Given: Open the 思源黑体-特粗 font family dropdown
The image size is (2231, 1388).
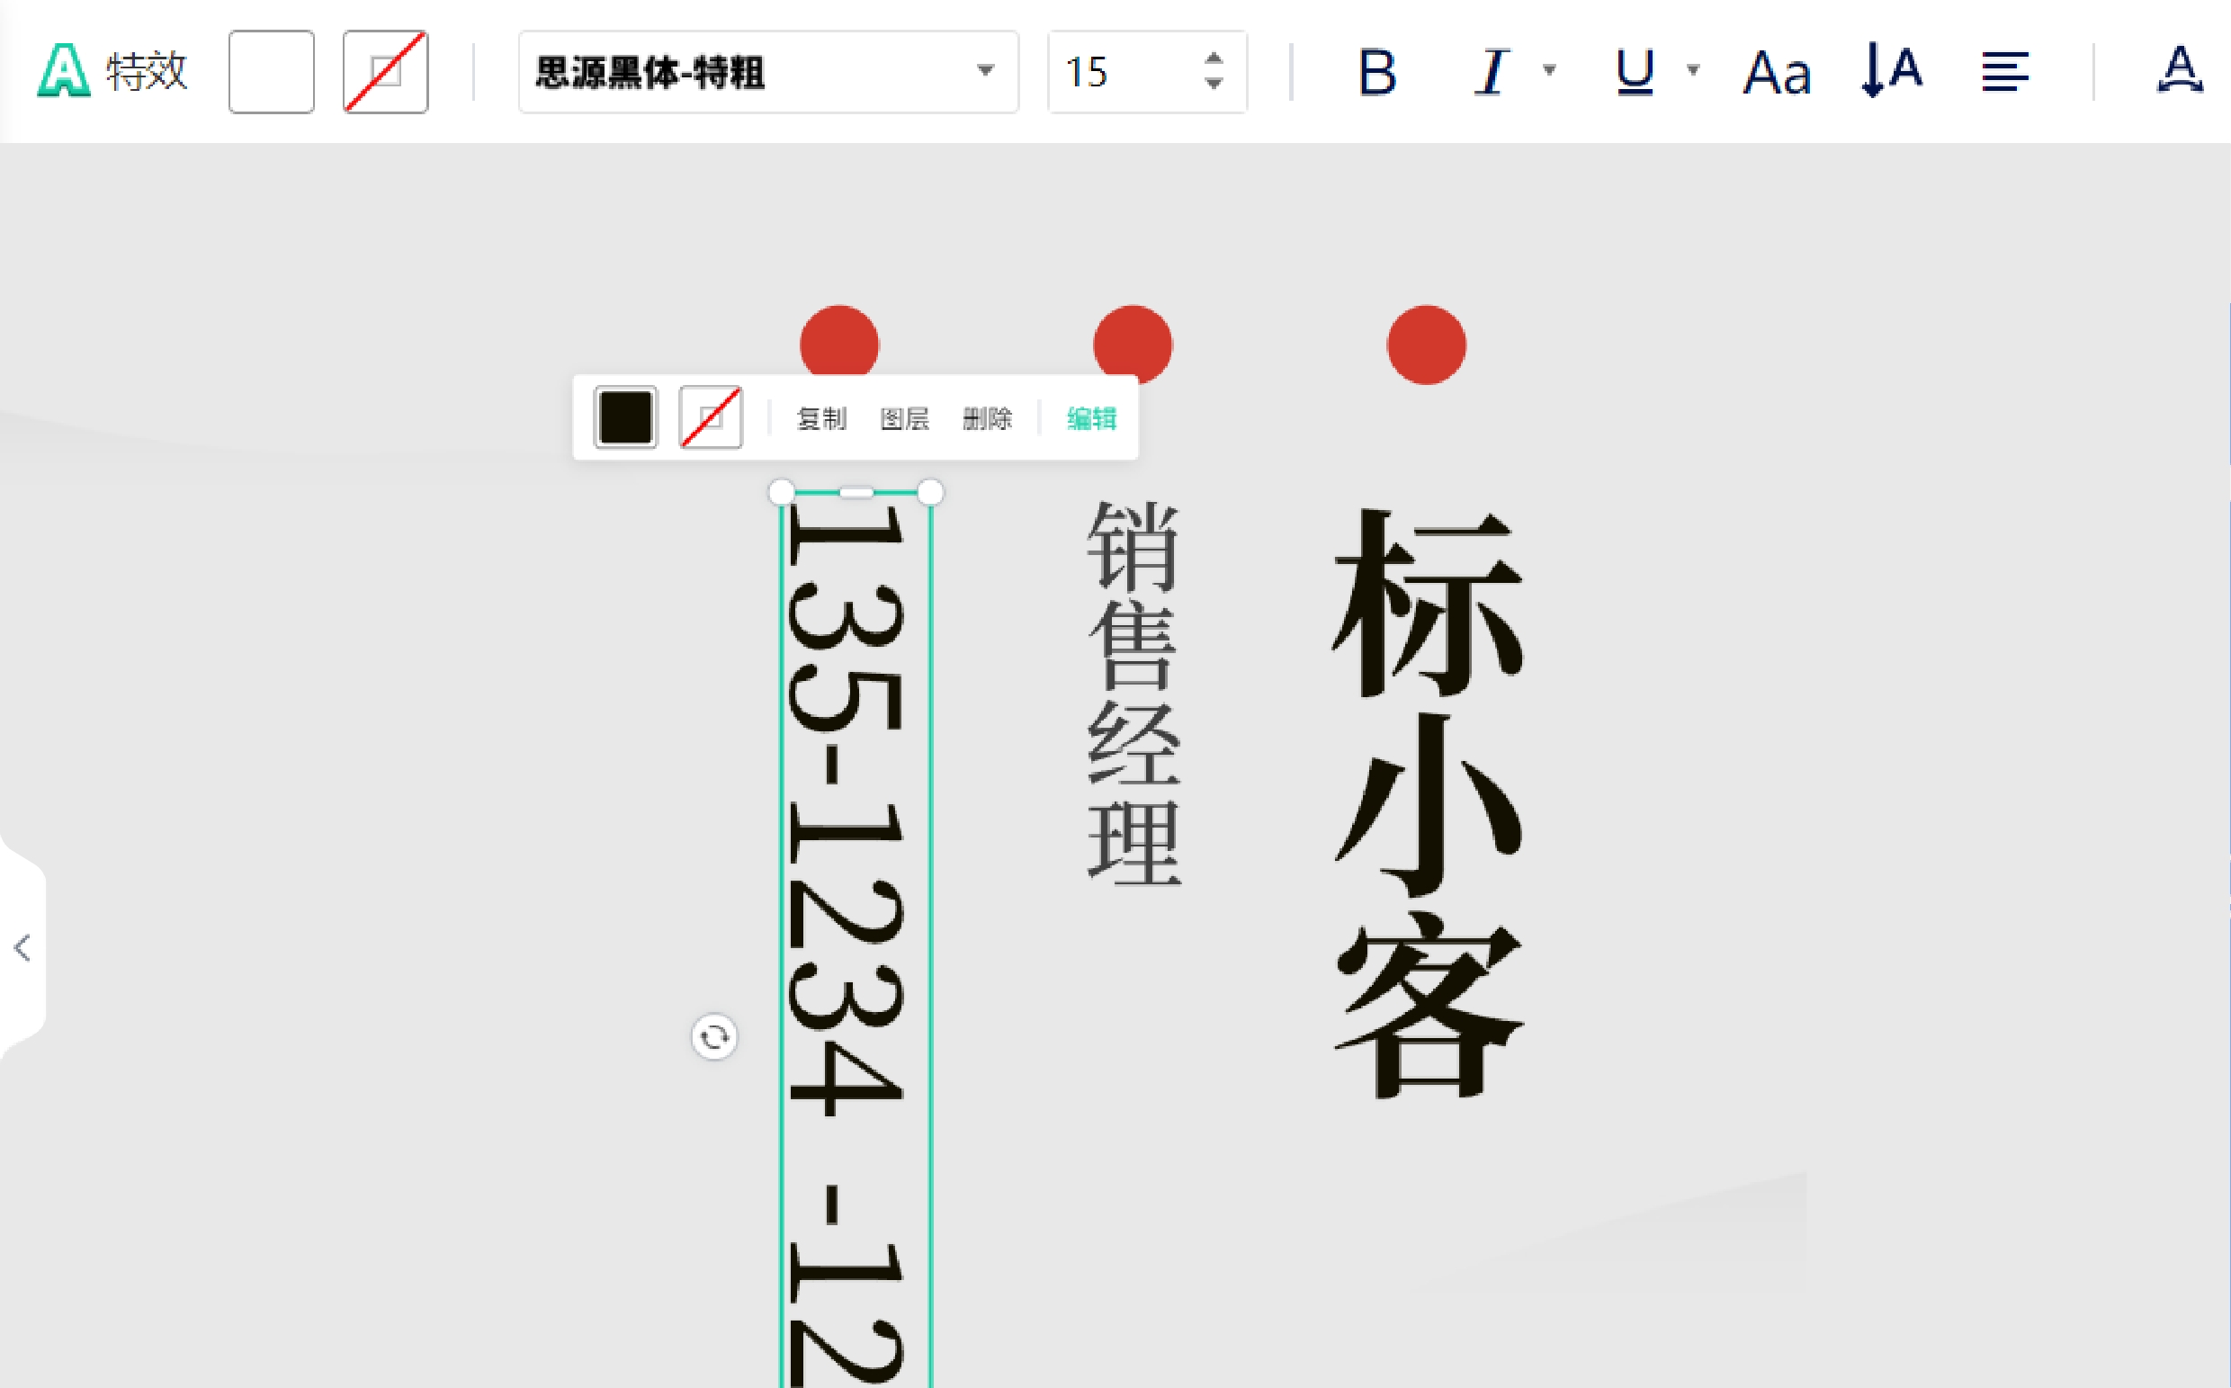Looking at the screenshot, I should click(x=767, y=72).
